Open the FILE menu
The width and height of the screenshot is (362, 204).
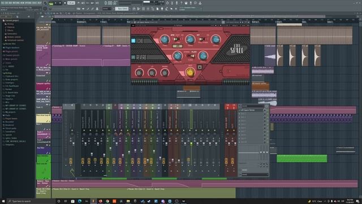2,3
